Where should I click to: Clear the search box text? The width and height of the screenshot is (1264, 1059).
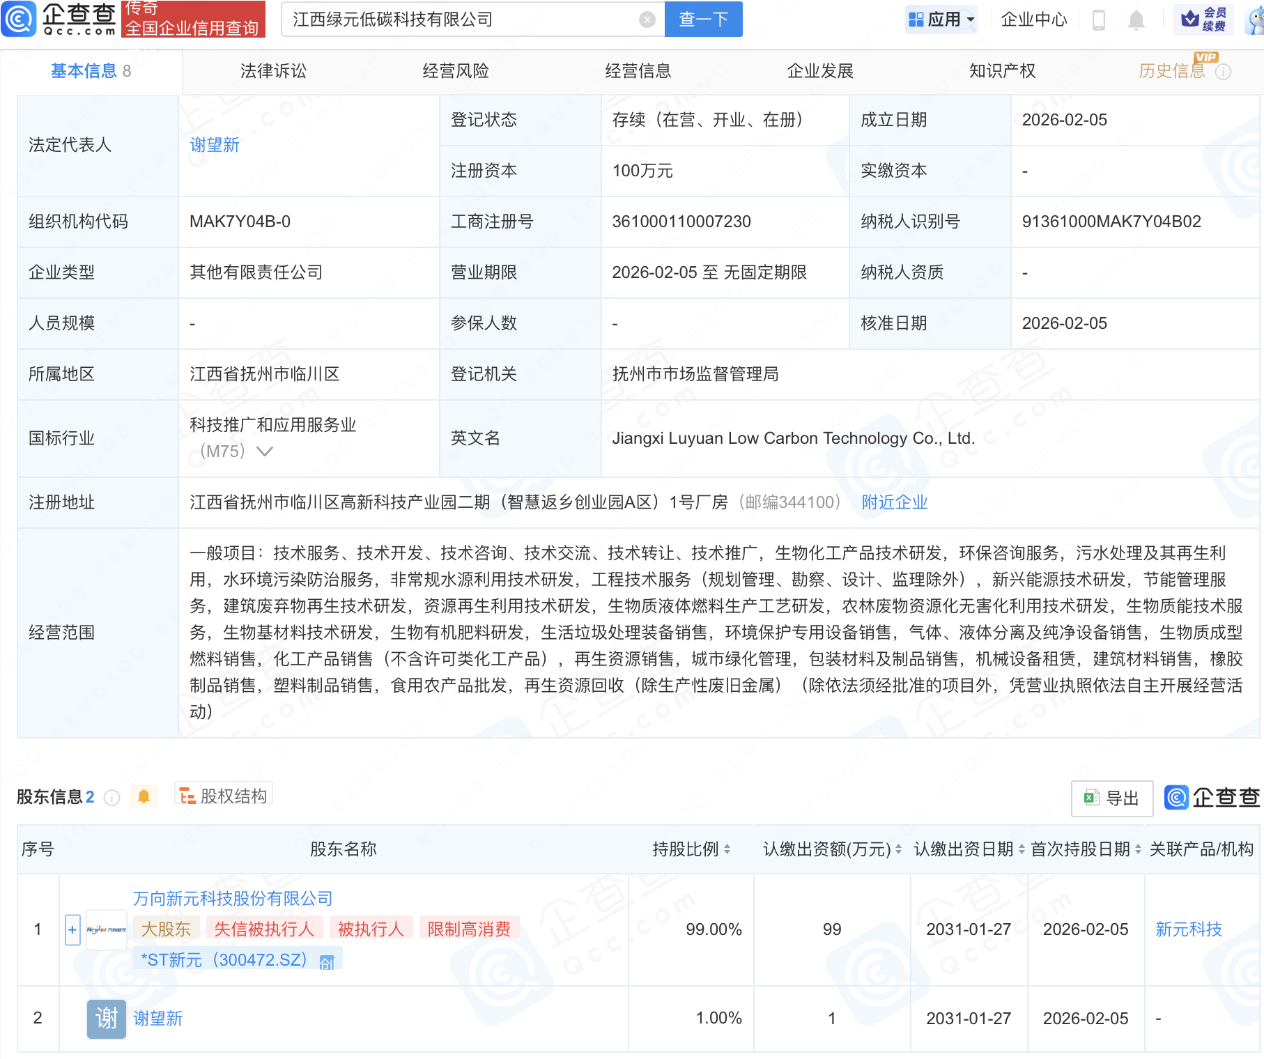(647, 20)
